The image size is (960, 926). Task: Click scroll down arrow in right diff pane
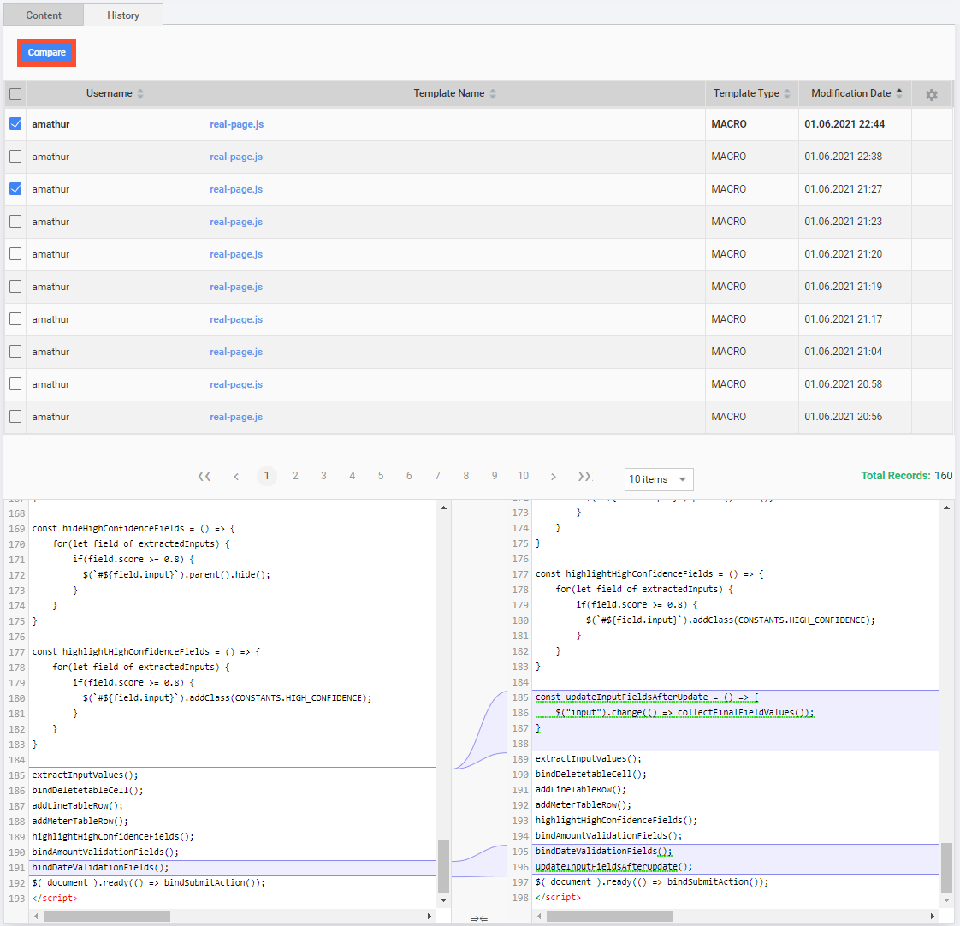pos(946,899)
